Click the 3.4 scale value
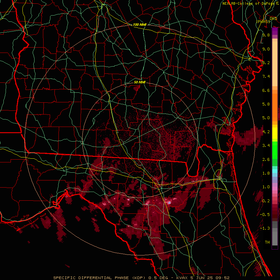The height and width of the screenshot is (280, 280). coord(266,146)
